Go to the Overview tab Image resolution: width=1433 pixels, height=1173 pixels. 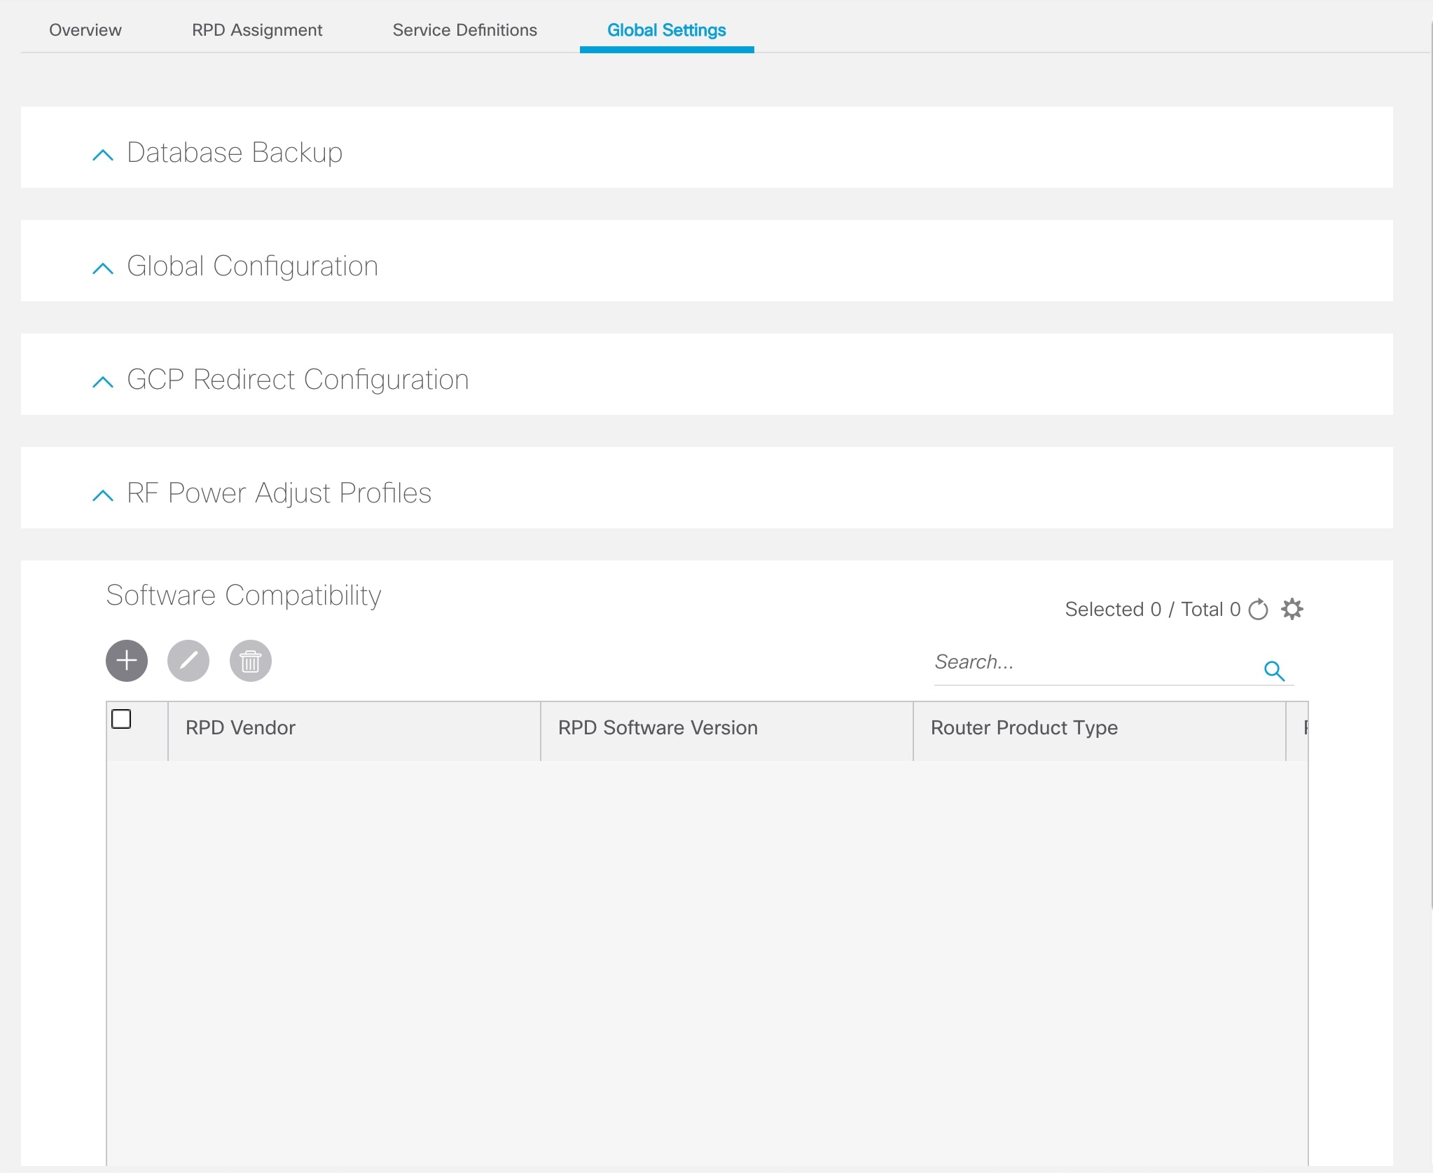tap(84, 29)
